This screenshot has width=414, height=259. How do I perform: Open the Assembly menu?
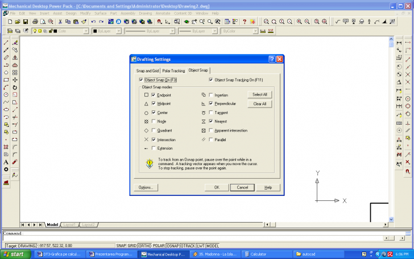(x=128, y=13)
